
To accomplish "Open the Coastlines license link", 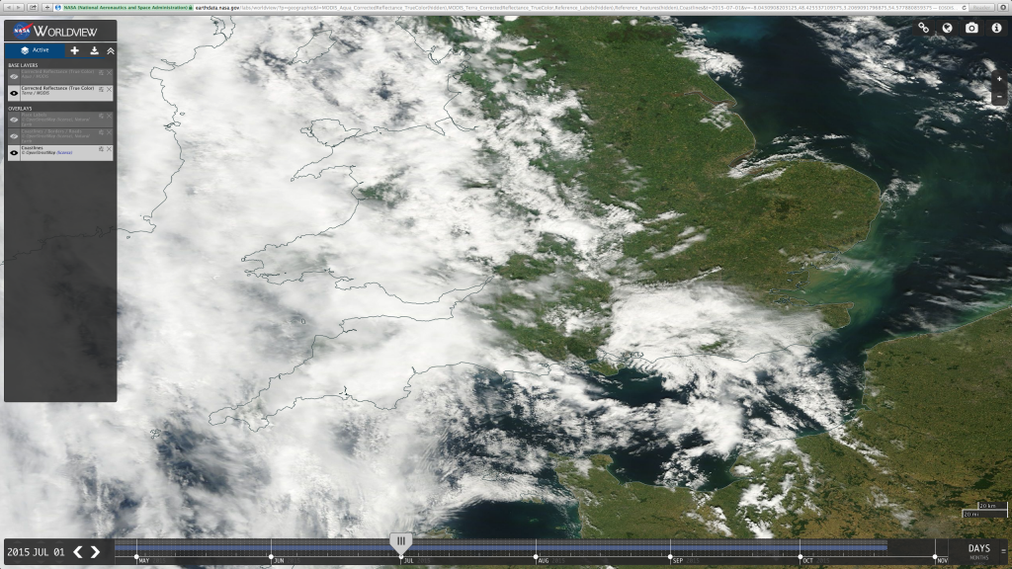I will coord(64,153).
